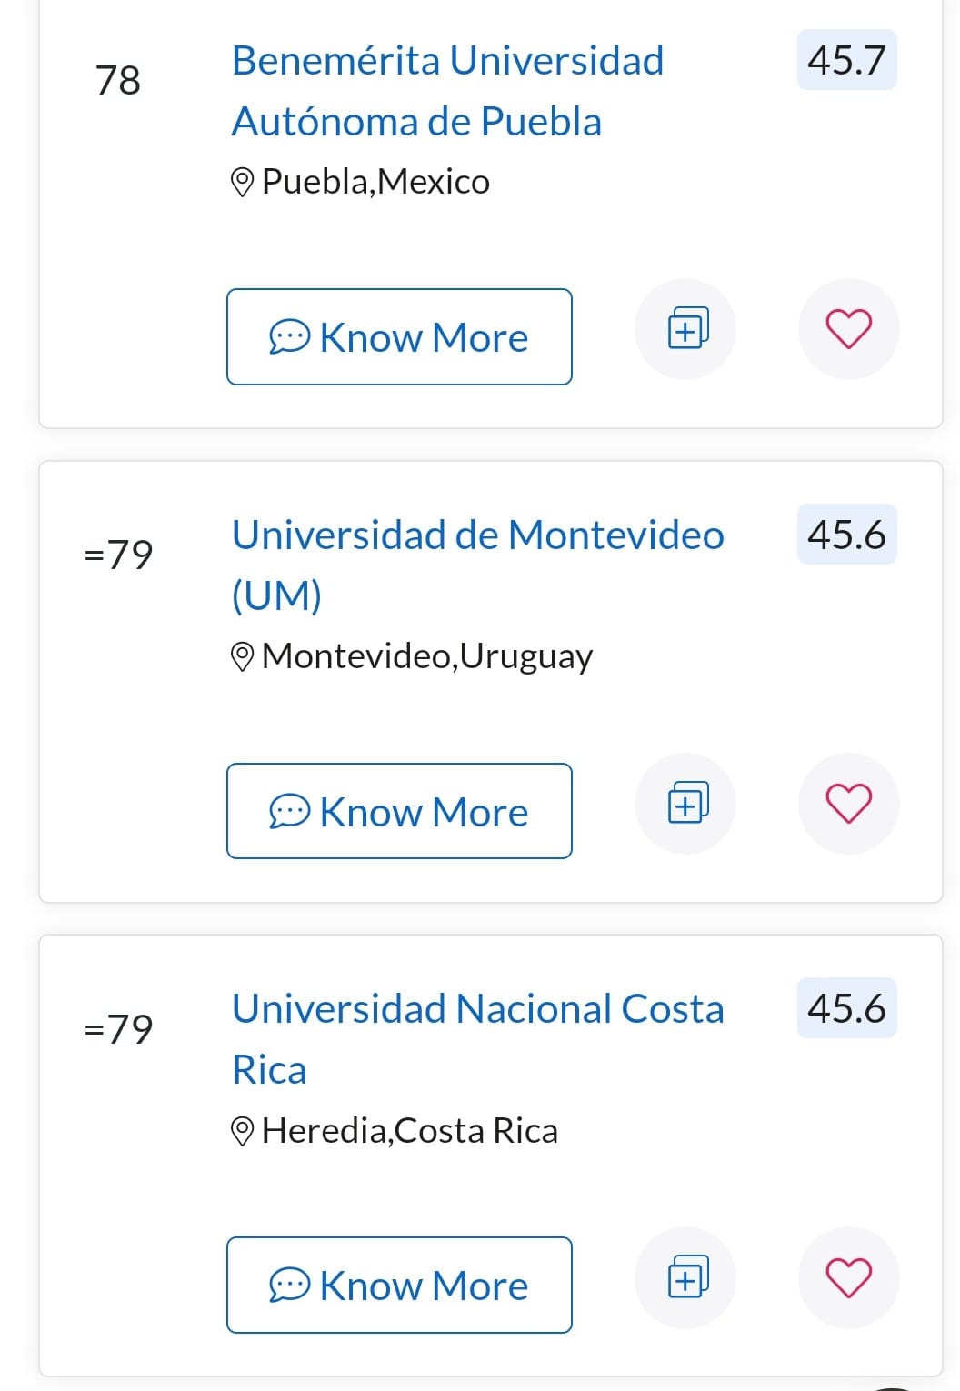Click Montevideo's 45.6 score badge
Image resolution: width=960 pixels, height=1391 pixels.
click(x=846, y=535)
